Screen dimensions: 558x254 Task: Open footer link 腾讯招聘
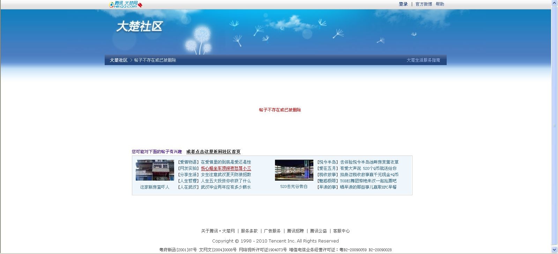(295, 231)
